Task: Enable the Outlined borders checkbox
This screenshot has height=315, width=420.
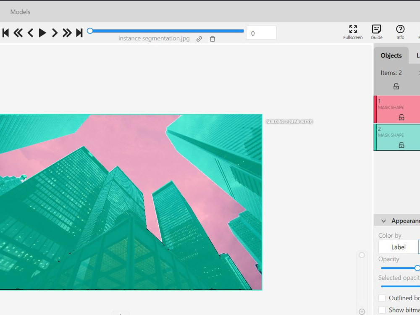Action: coord(382,298)
